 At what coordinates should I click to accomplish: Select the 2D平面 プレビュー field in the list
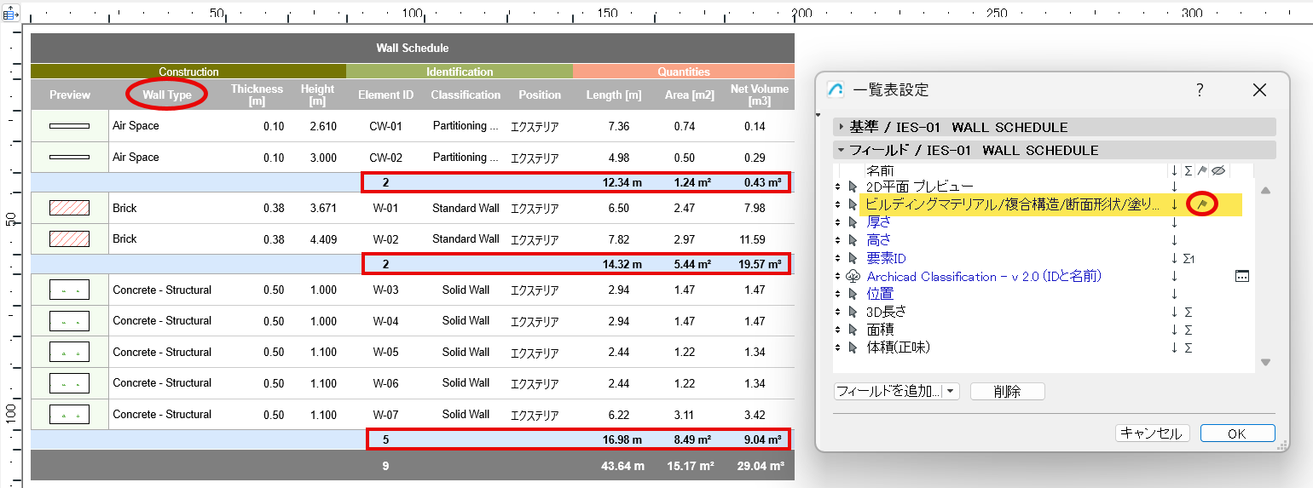tap(920, 187)
